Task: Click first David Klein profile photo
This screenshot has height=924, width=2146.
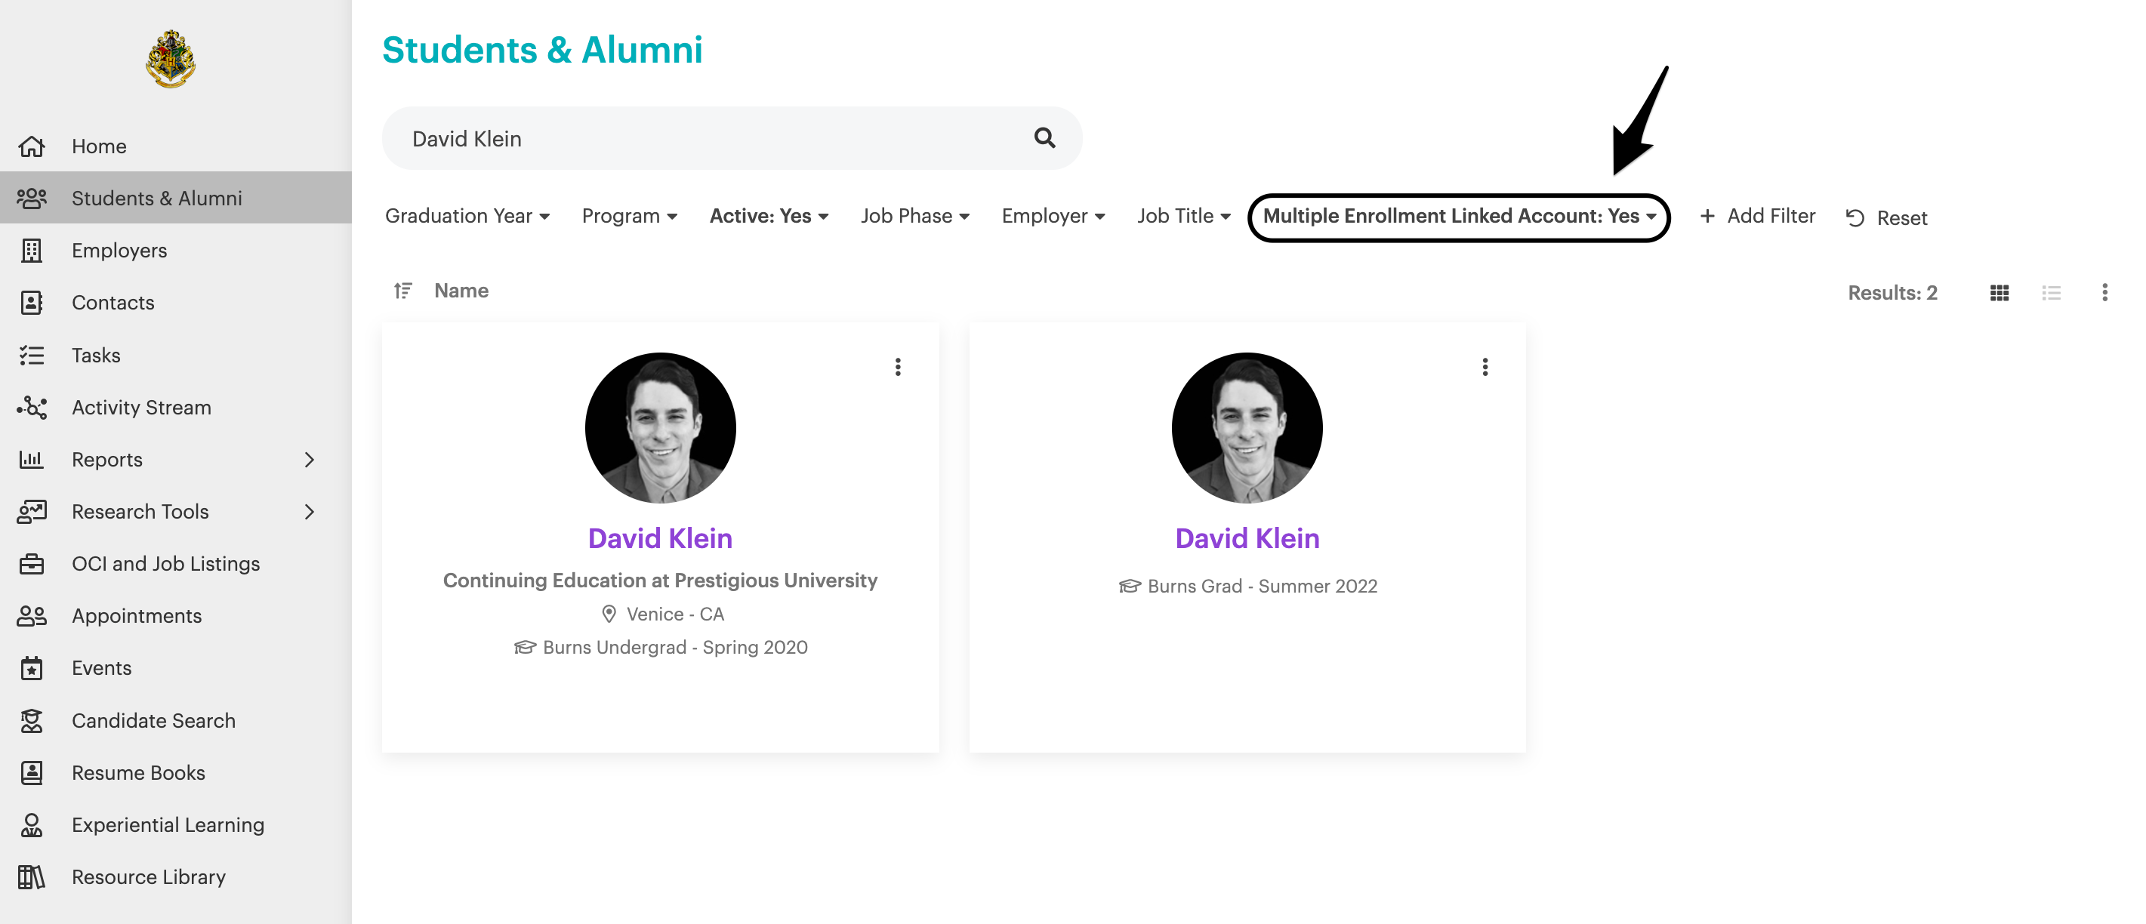Action: point(660,427)
